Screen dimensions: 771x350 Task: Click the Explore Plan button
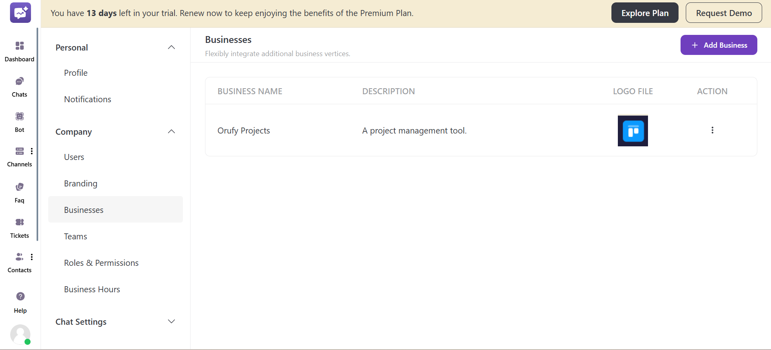tap(645, 13)
